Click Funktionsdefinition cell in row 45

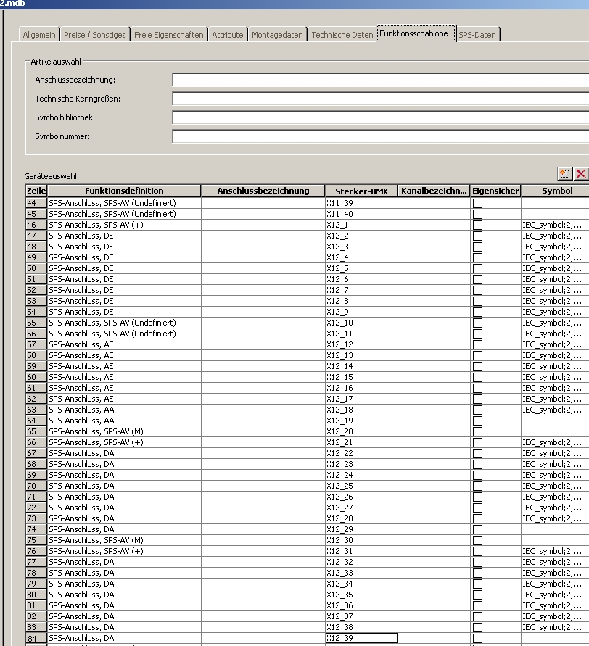click(124, 214)
